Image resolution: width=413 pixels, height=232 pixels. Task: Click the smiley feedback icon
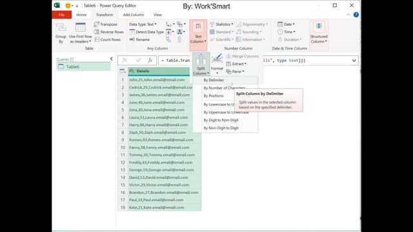[68, 5]
